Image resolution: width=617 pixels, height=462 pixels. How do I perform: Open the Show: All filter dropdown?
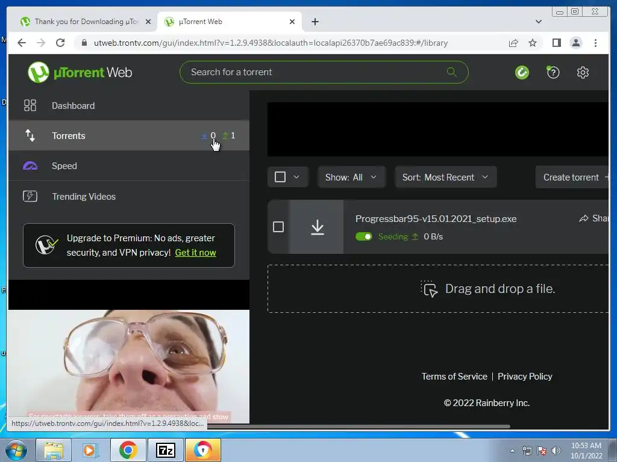(351, 177)
